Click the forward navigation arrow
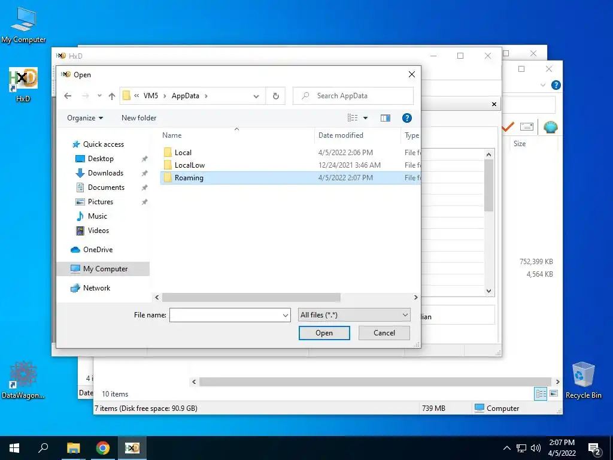613x460 pixels. (x=86, y=96)
